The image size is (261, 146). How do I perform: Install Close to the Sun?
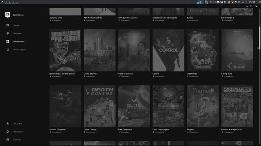(124, 76)
